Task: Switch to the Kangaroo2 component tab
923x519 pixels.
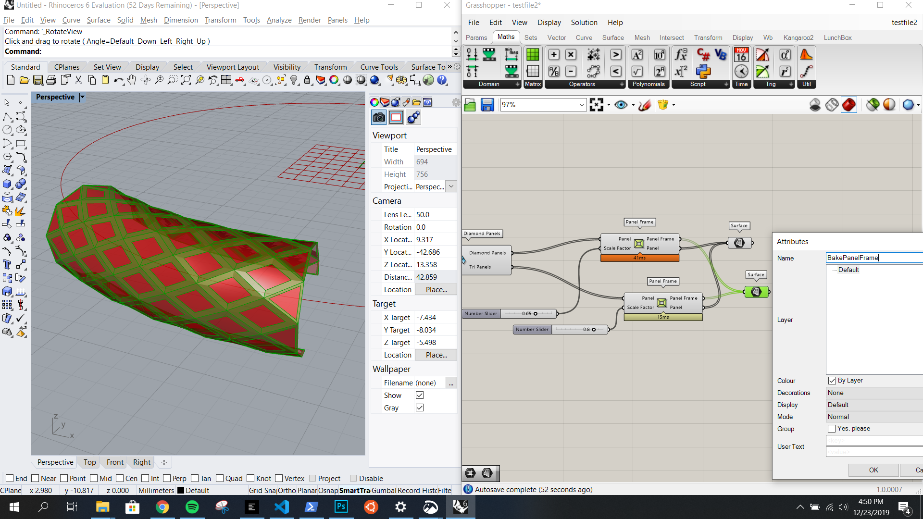Action: tap(798, 37)
